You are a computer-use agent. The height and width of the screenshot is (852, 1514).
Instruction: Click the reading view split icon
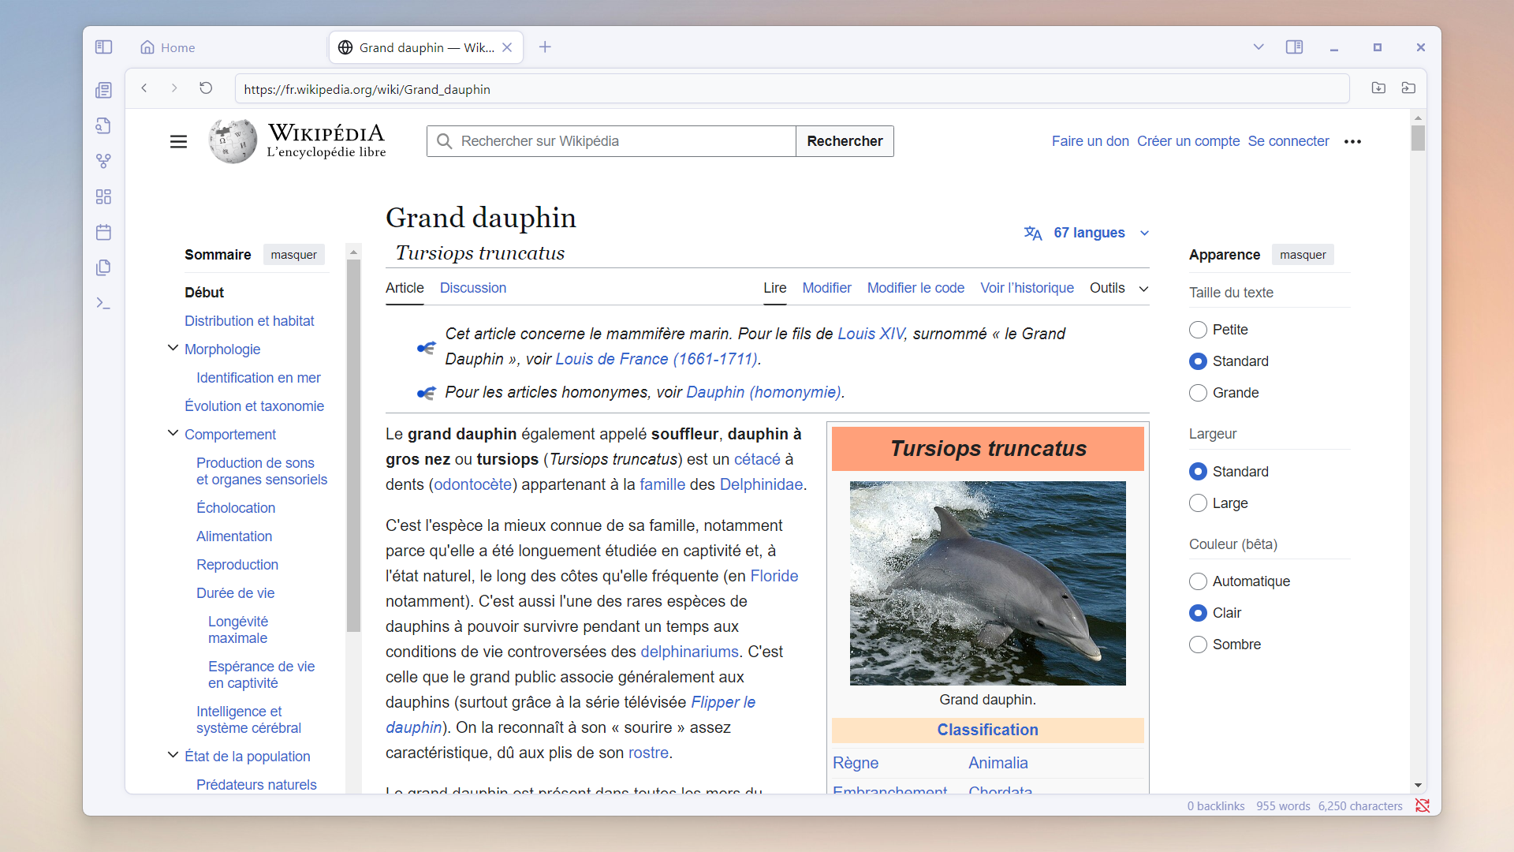1294,47
